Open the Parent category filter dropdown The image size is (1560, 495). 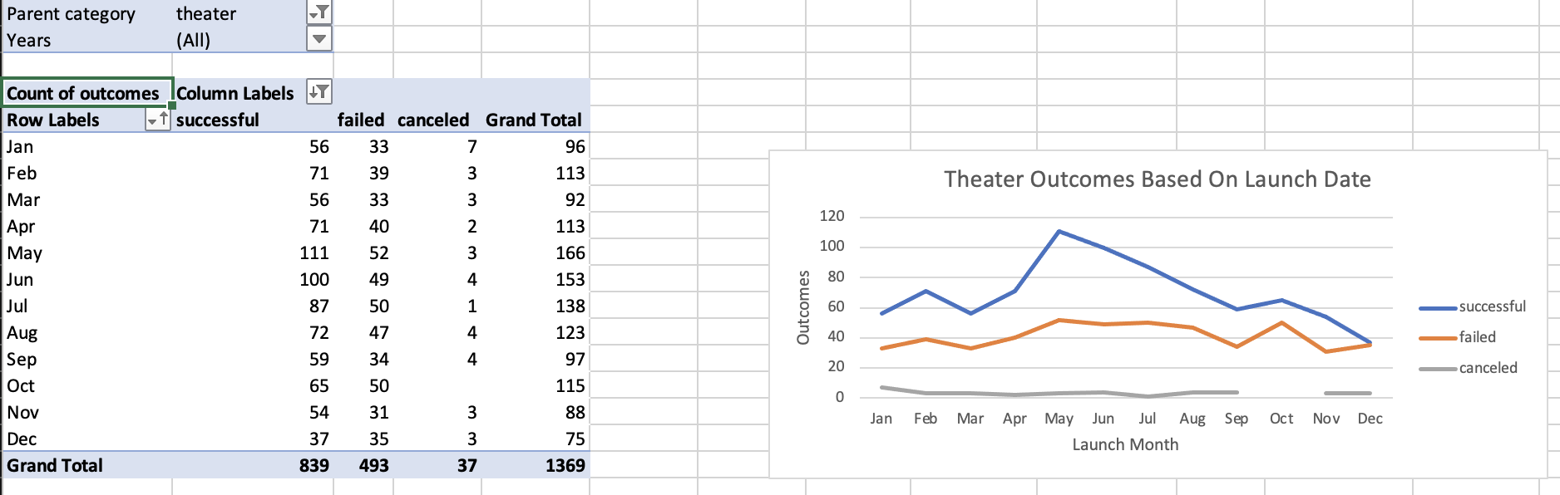tap(319, 12)
